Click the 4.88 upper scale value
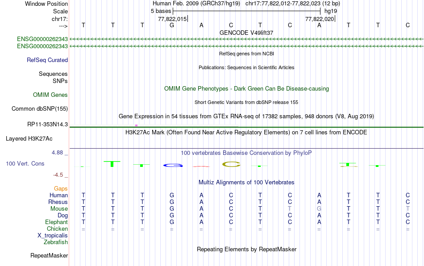This screenshot has width=424, height=266. [x=57, y=153]
